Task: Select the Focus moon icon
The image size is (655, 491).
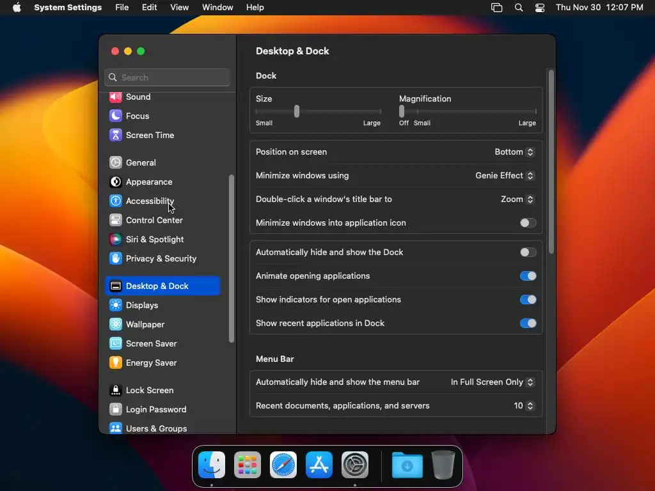Action: [116, 116]
